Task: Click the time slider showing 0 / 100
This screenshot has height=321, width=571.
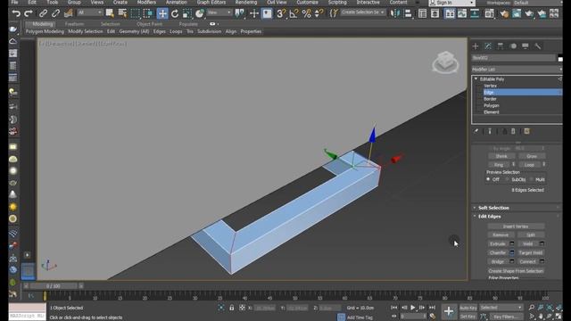Action: point(54,286)
